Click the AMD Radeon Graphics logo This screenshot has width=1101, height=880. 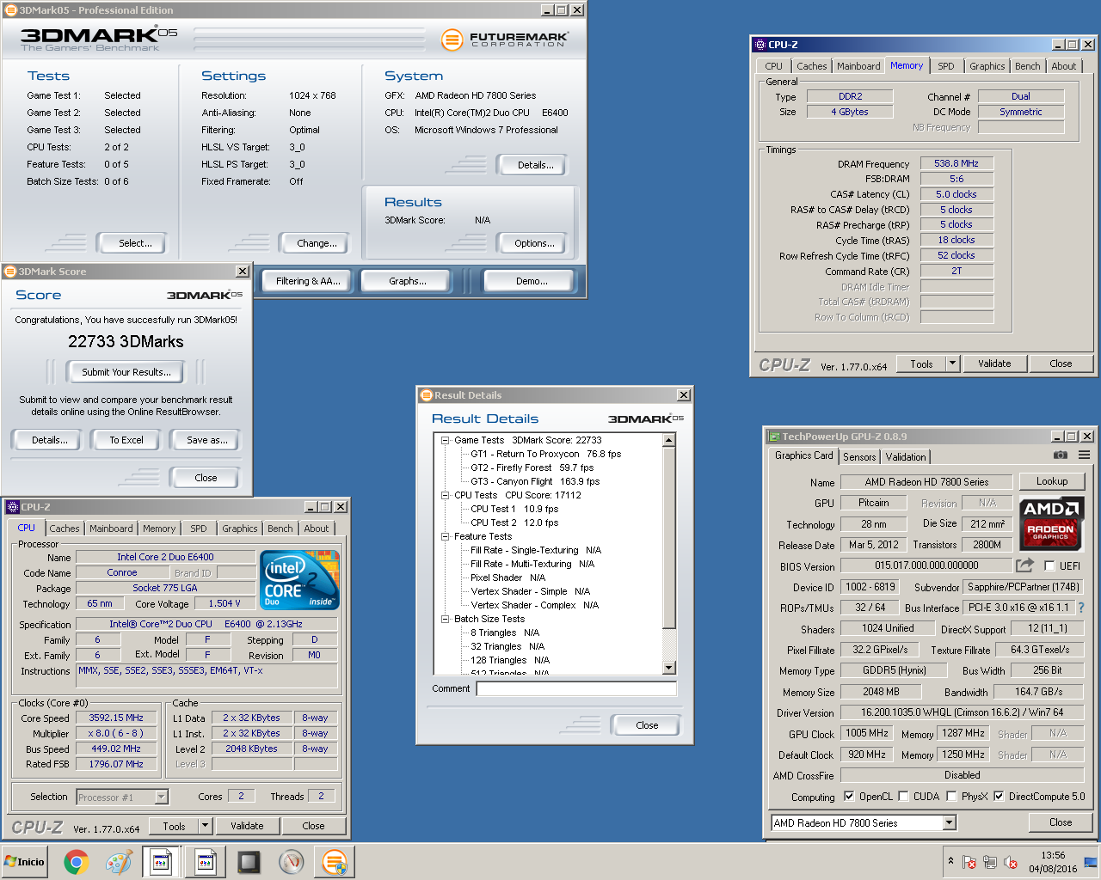1050,522
